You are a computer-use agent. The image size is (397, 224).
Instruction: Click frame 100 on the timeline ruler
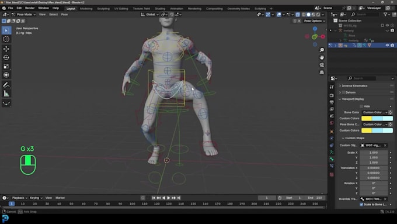132,204
